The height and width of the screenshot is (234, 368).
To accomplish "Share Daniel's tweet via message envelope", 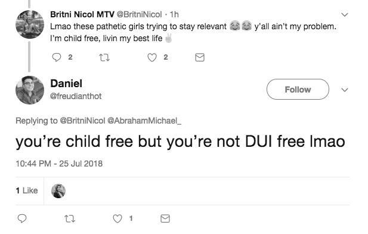I will click(165, 218).
